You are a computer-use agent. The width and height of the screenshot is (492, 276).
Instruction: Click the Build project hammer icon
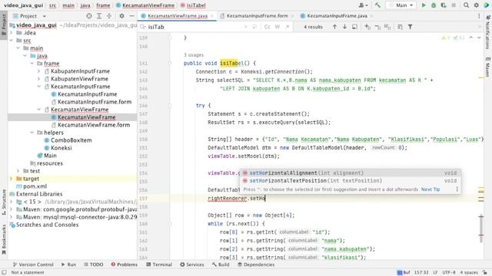pos(377,5)
